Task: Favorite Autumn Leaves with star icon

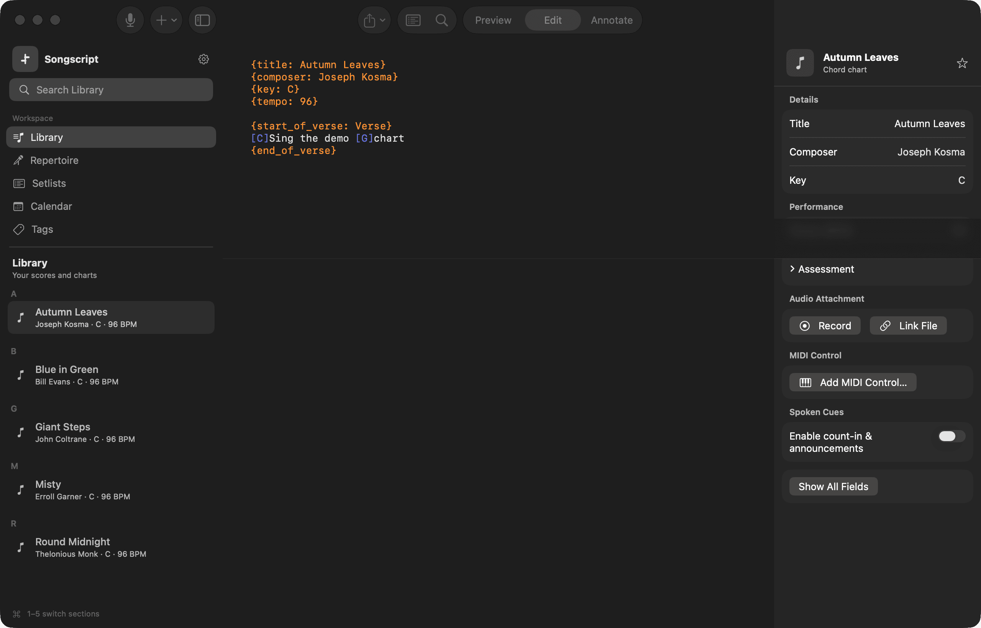Action: (962, 63)
